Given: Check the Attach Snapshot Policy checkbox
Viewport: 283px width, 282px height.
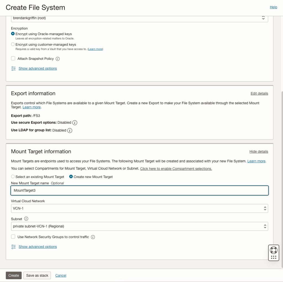Looking at the screenshot, I should tap(13, 59).
